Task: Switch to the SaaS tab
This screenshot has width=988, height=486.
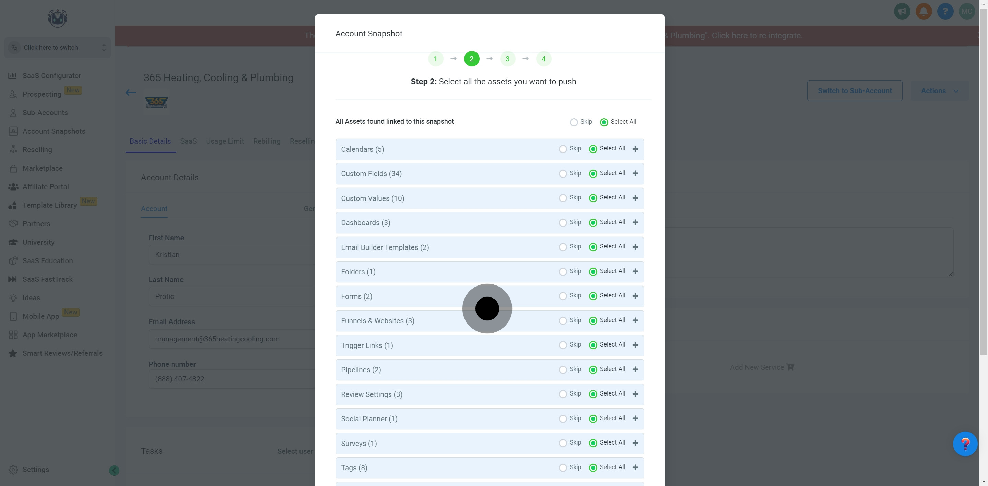Action: [x=188, y=141]
